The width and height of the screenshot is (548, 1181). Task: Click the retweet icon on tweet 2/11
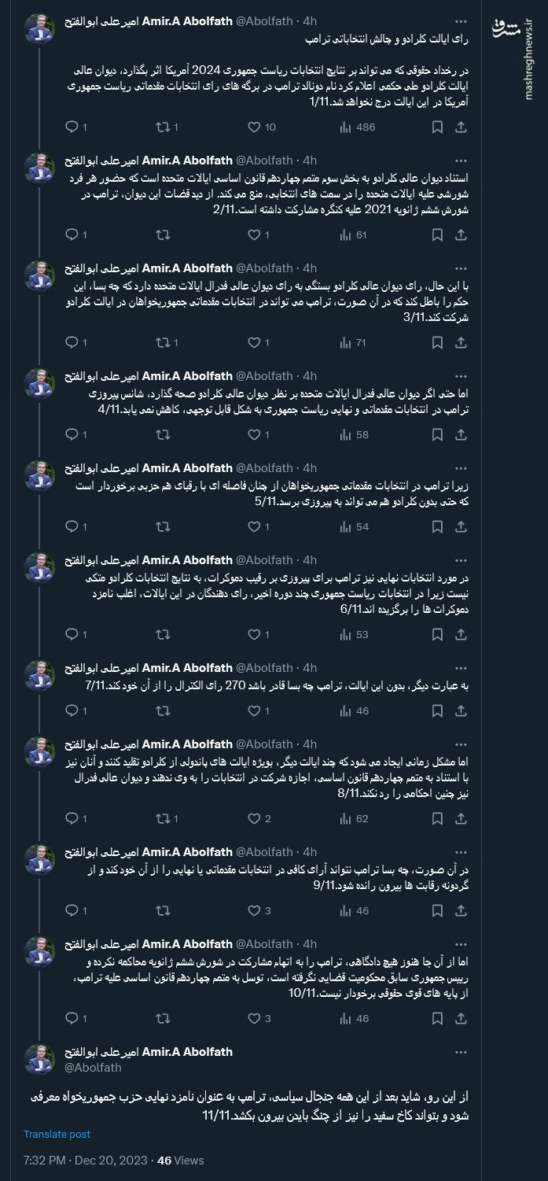(x=163, y=234)
